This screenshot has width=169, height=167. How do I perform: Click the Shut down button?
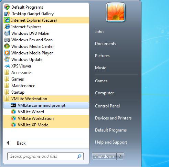(104, 156)
